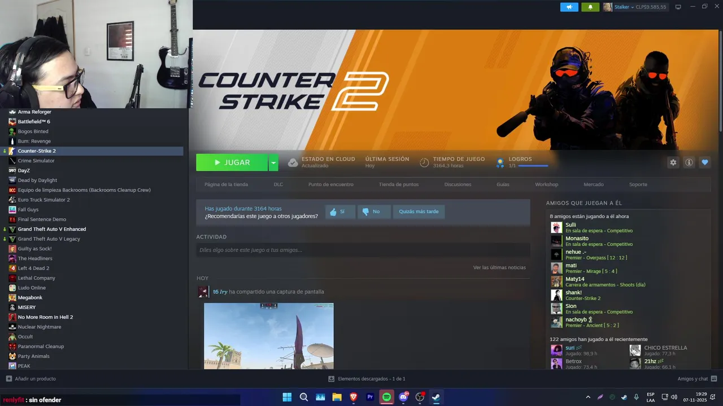Open Ver las últimas noticias link

[x=499, y=267]
